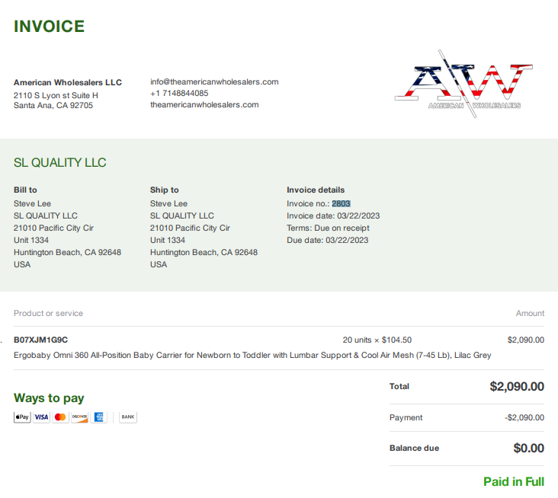Click the Visa card icon

click(x=41, y=417)
